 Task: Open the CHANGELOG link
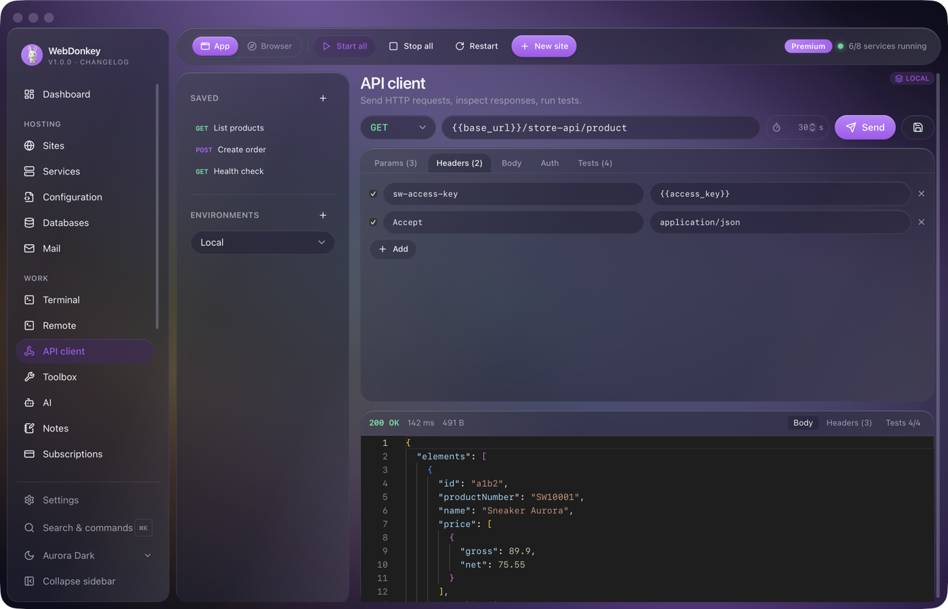tap(104, 62)
